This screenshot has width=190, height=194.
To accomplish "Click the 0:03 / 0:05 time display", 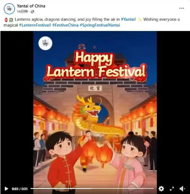I will (20, 189).
